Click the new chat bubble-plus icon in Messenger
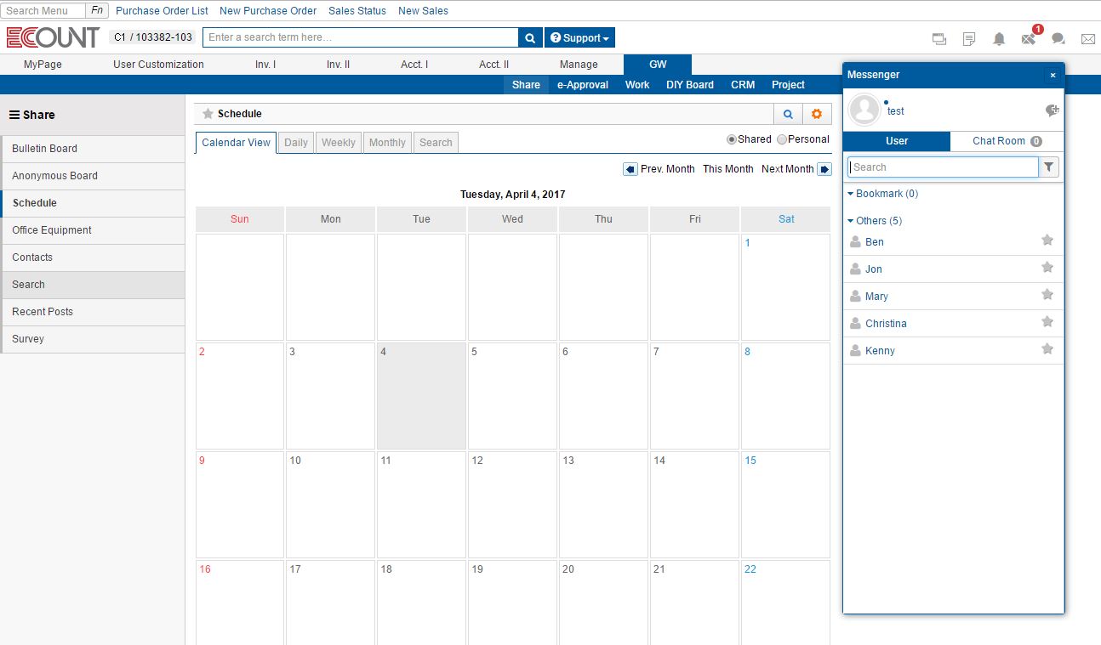 1053,110
